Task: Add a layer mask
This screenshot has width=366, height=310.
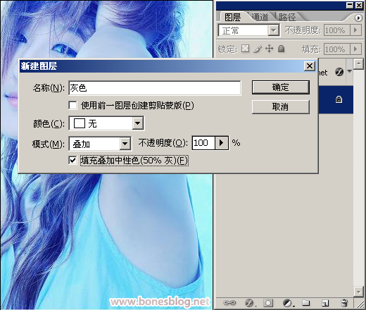Action: [268, 303]
